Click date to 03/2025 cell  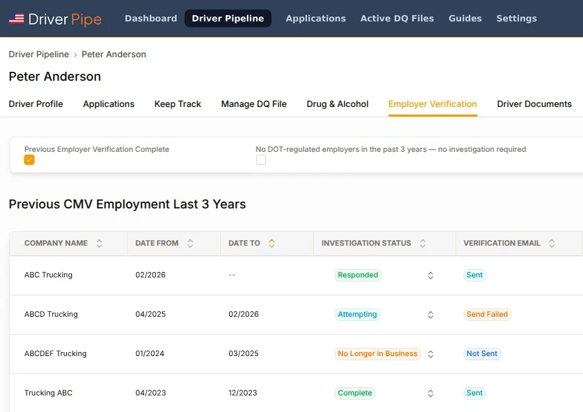(244, 353)
